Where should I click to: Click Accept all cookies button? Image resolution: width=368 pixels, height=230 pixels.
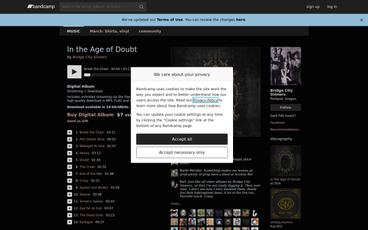point(182,139)
